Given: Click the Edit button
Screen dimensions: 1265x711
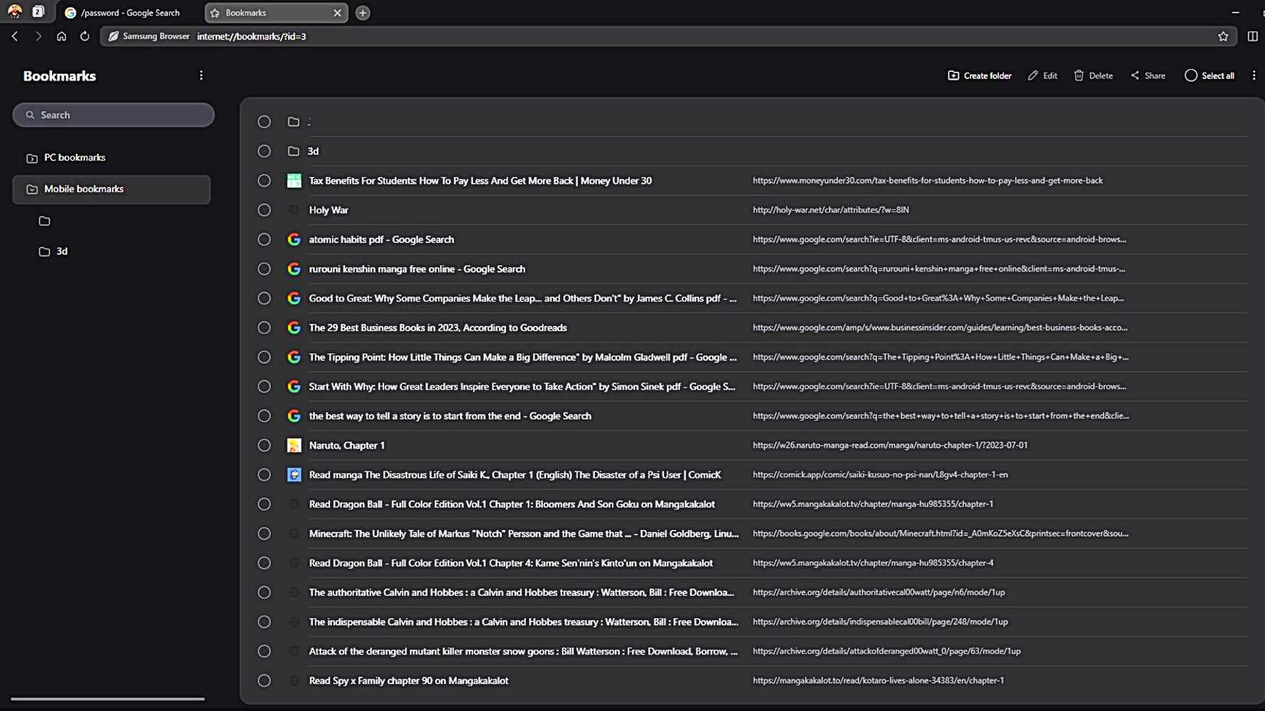Looking at the screenshot, I should [x=1043, y=75].
